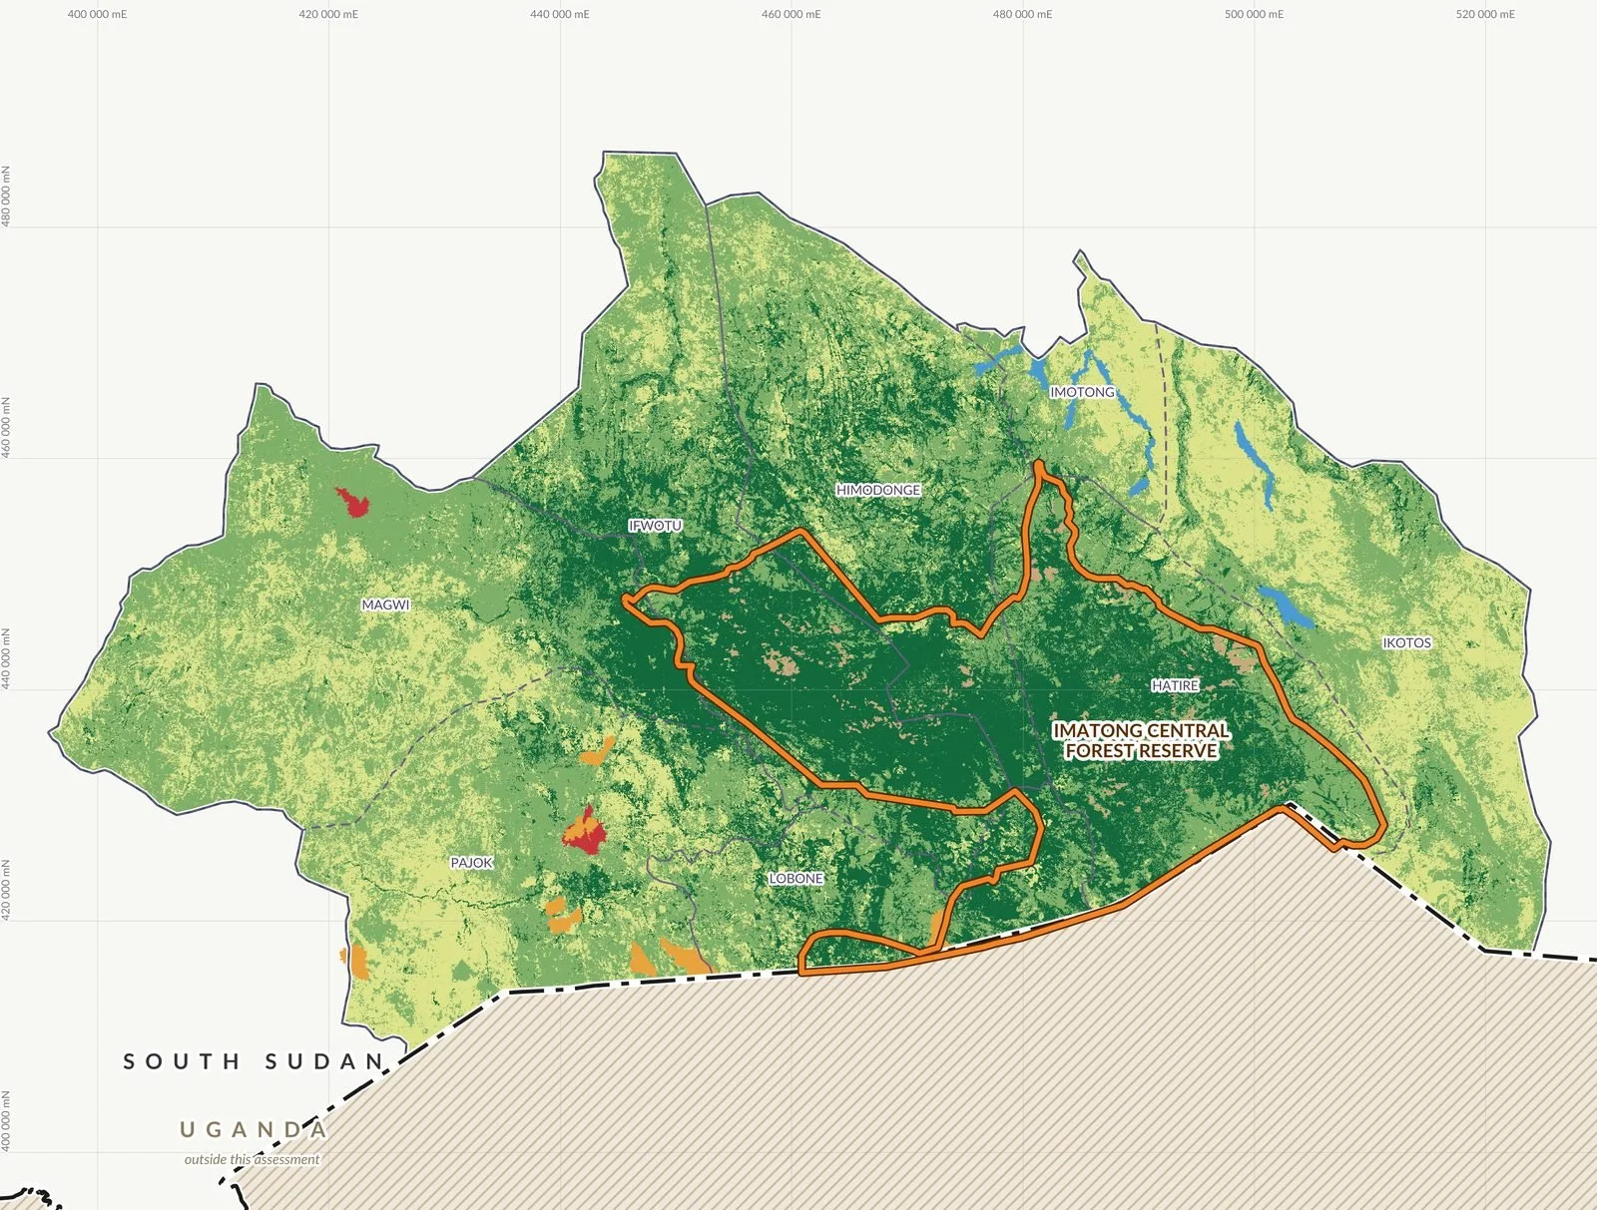The width and height of the screenshot is (1597, 1210).
Task: Click the HIMODONGE payam label
Action: point(878,490)
